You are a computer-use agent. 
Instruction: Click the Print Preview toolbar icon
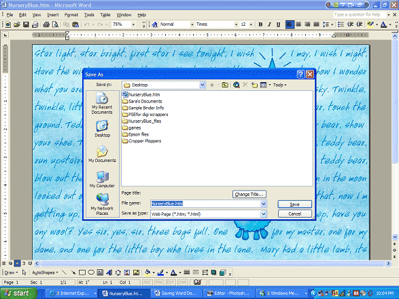55,24
